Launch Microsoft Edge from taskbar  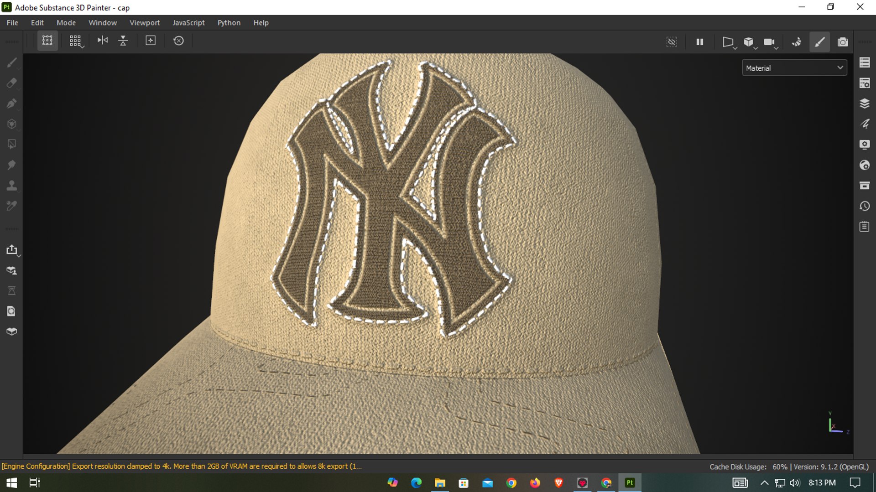click(416, 482)
